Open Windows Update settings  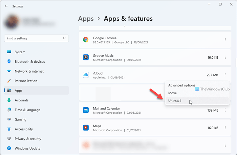37,148
